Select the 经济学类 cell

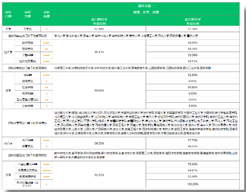[27, 43]
